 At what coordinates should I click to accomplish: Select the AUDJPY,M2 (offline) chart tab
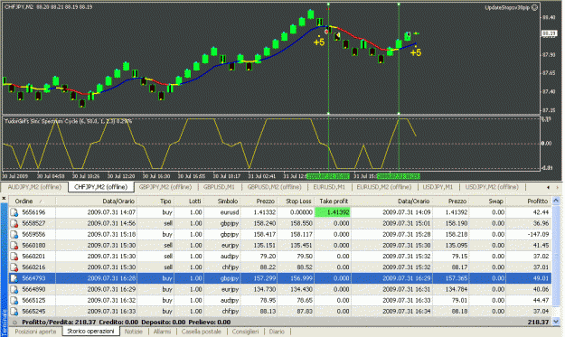[x=34, y=187]
